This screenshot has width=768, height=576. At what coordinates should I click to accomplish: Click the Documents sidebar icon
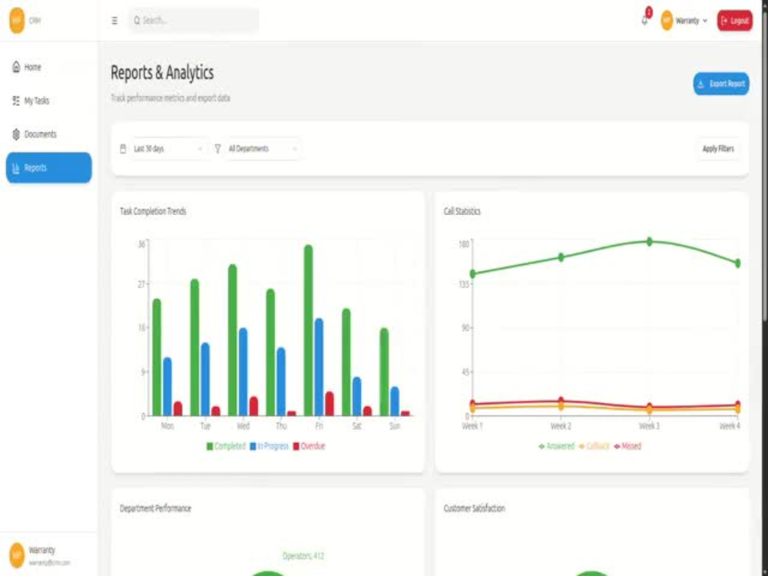click(16, 134)
